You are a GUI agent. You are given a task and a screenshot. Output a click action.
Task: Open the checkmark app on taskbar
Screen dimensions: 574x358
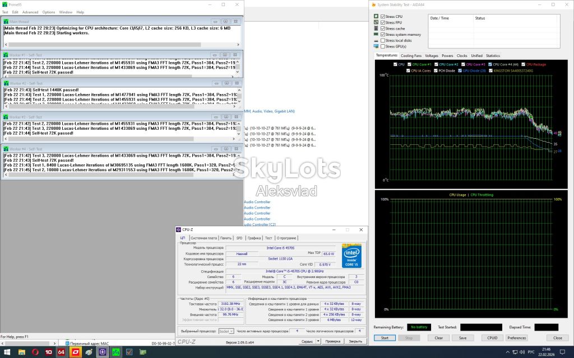coord(129,352)
